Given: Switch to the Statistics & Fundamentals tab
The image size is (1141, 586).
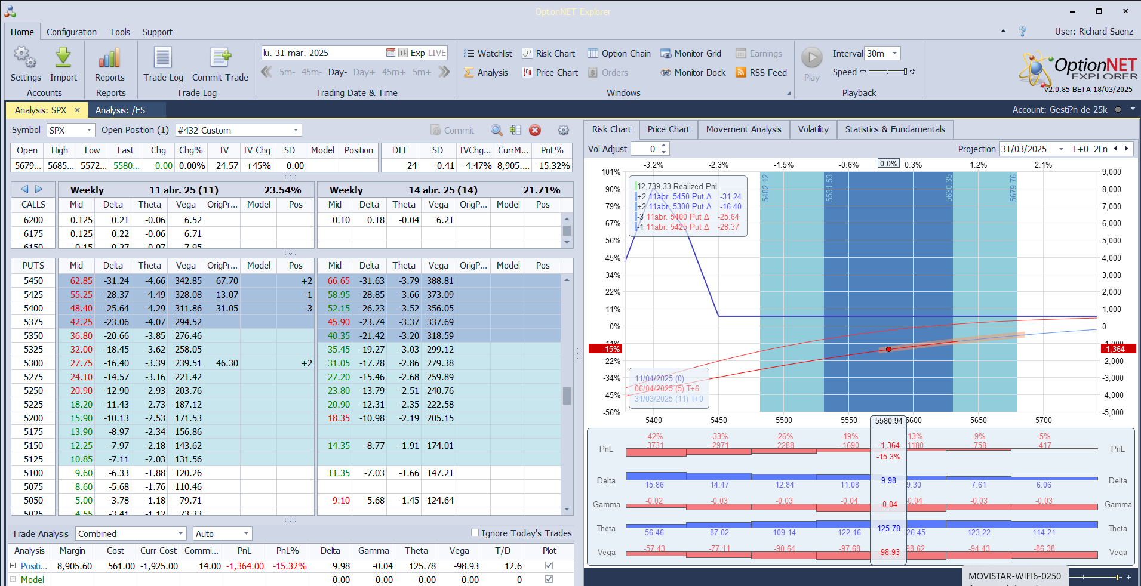Looking at the screenshot, I should tap(895, 129).
